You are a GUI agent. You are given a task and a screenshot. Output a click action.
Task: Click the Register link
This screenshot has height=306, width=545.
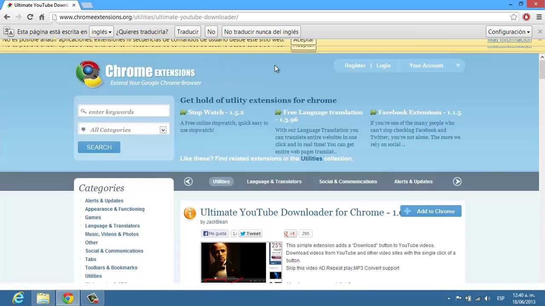pyautogui.click(x=355, y=65)
